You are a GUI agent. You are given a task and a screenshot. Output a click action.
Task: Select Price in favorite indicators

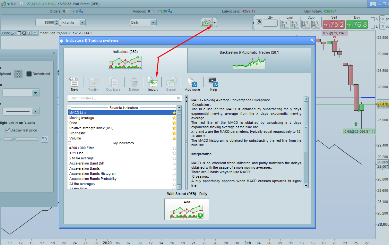point(122,123)
